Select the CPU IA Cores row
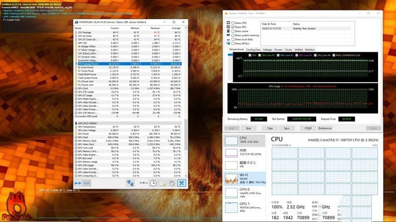This screenshot has width=396, height=222. coord(128,36)
